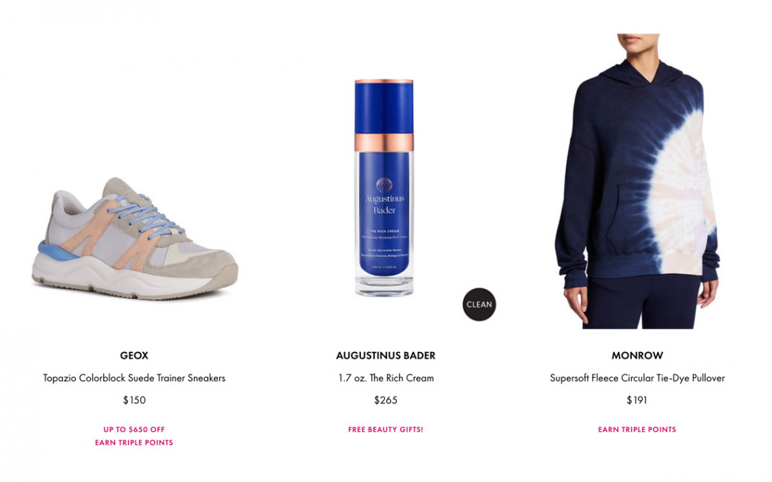772x482 pixels.
Task: Click the AUGUSTINUS BADER brand name
Action: [385, 355]
